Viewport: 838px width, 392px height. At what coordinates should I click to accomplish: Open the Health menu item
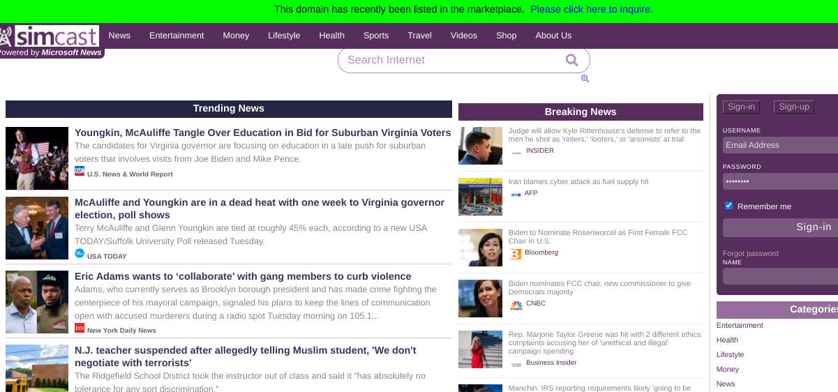click(x=332, y=35)
